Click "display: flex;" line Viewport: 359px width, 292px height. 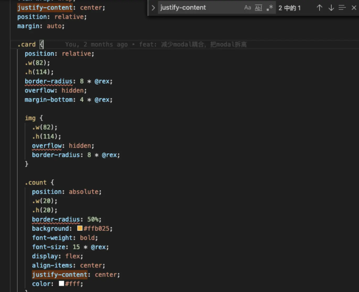click(x=58, y=256)
